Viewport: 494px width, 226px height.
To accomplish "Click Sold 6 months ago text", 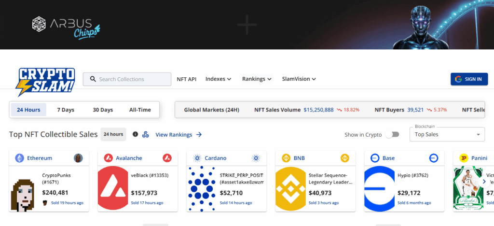I will click(414, 203).
